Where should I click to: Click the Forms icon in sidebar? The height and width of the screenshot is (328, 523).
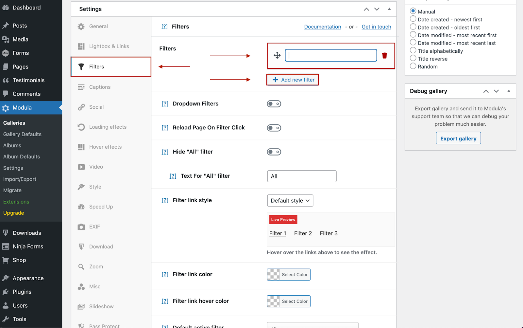[x=6, y=53]
